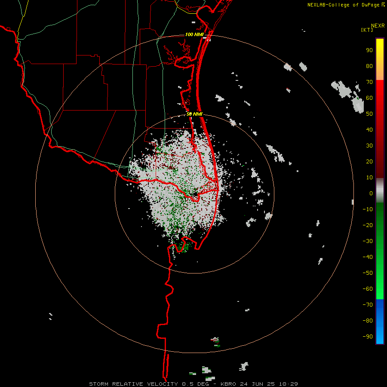Click the [KT] units label
Image resolution: width=387 pixels, height=387 pixels.
click(367, 30)
